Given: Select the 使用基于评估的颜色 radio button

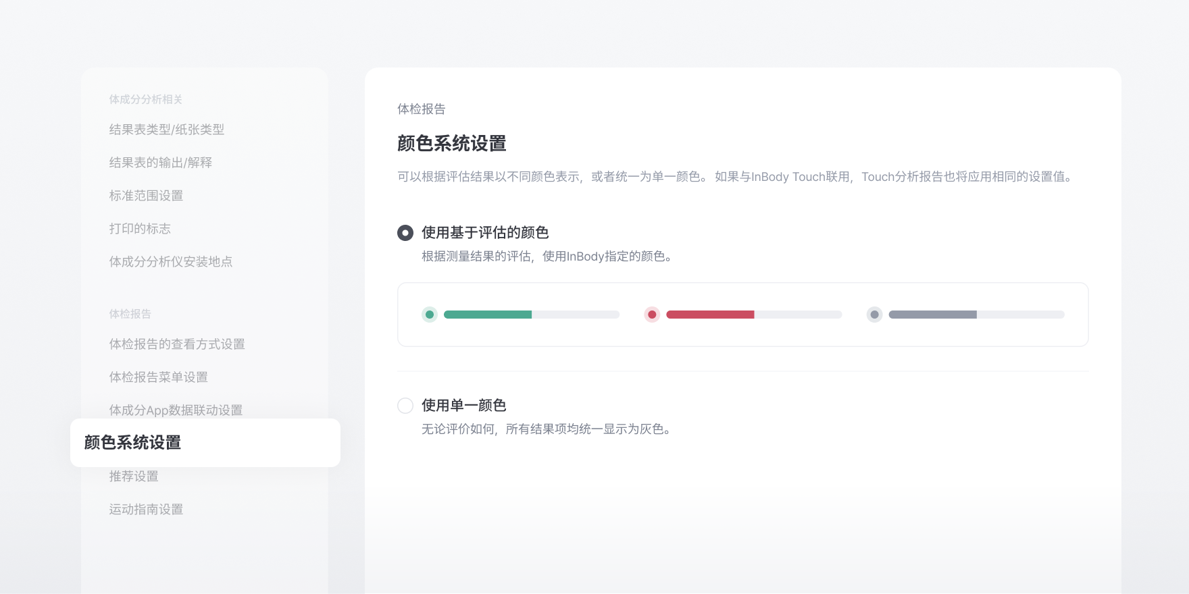Looking at the screenshot, I should tap(405, 233).
